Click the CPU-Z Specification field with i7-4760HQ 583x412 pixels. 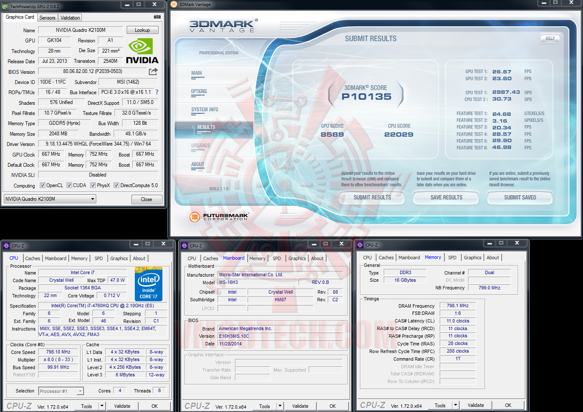103,305
